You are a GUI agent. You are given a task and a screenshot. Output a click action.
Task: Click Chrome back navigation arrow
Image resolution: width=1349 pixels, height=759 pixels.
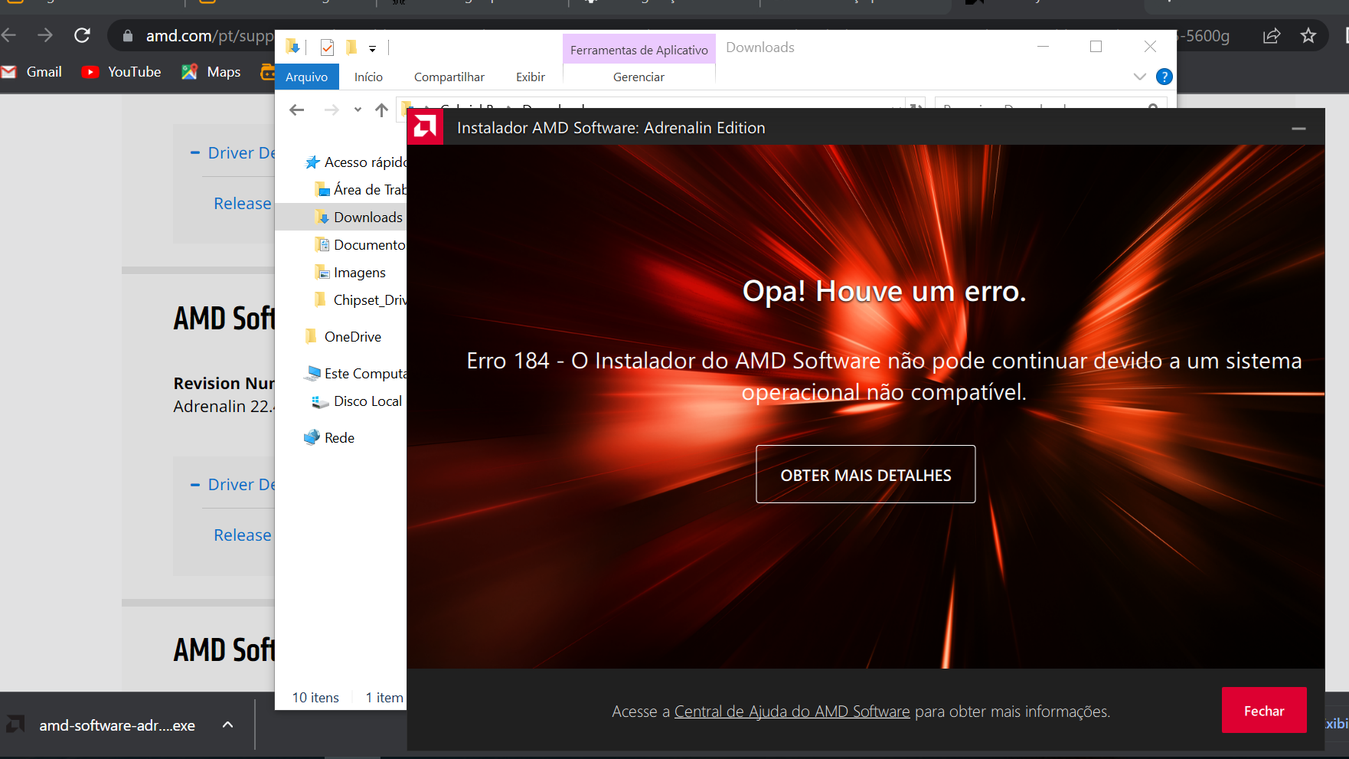tap(8, 35)
